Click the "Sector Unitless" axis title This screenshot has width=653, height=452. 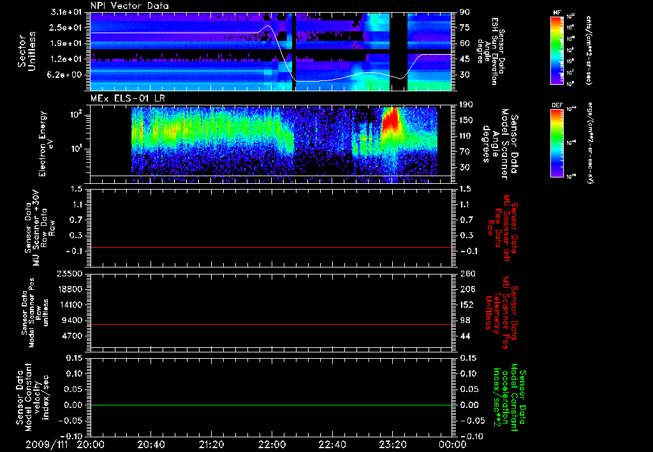click(27, 51)
